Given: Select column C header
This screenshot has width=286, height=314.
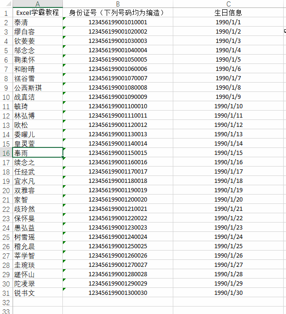Looking at the screenshot, I should pos(228,4).
